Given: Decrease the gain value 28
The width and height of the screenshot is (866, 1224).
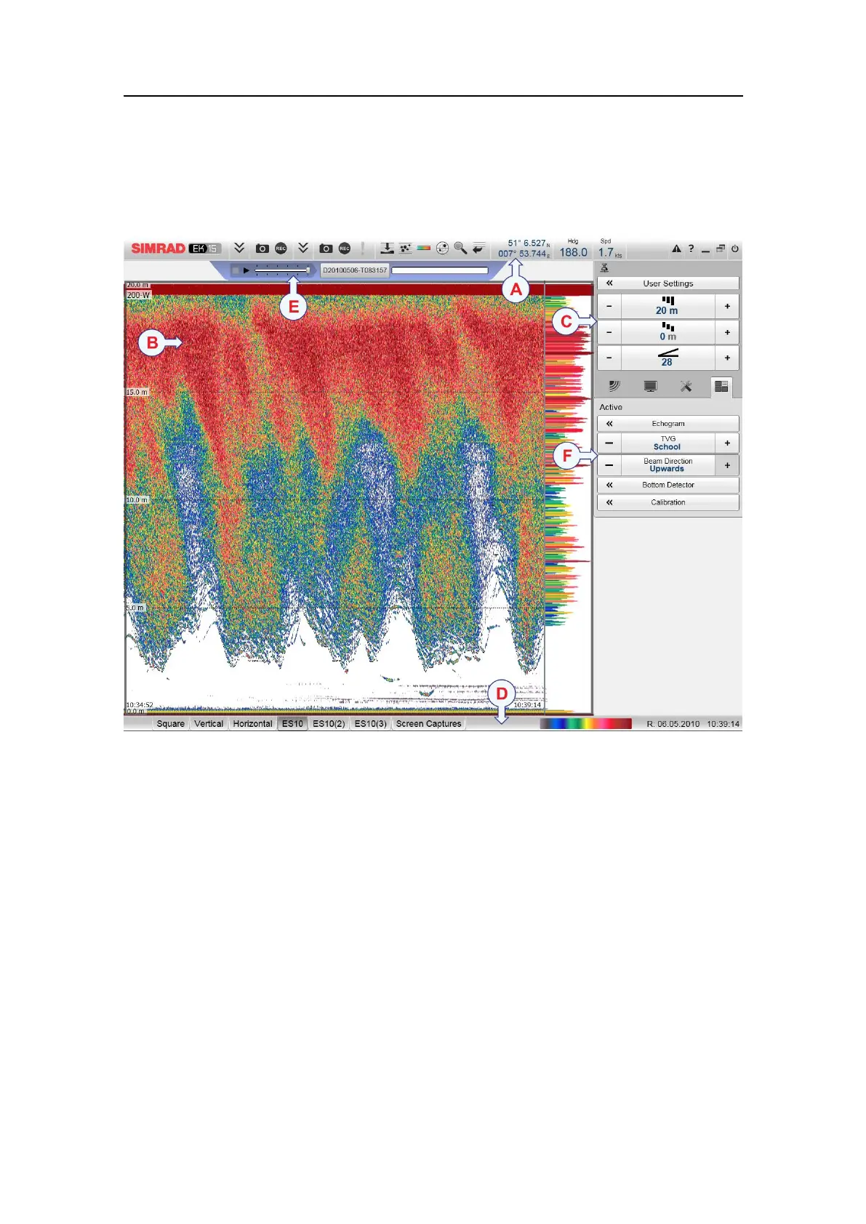Looking at the screenshot, I should click(609, 358).
